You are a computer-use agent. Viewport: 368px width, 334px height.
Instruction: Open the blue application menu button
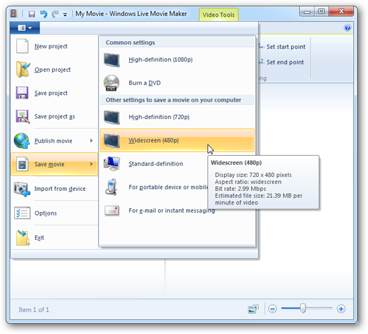coord(25,28)
